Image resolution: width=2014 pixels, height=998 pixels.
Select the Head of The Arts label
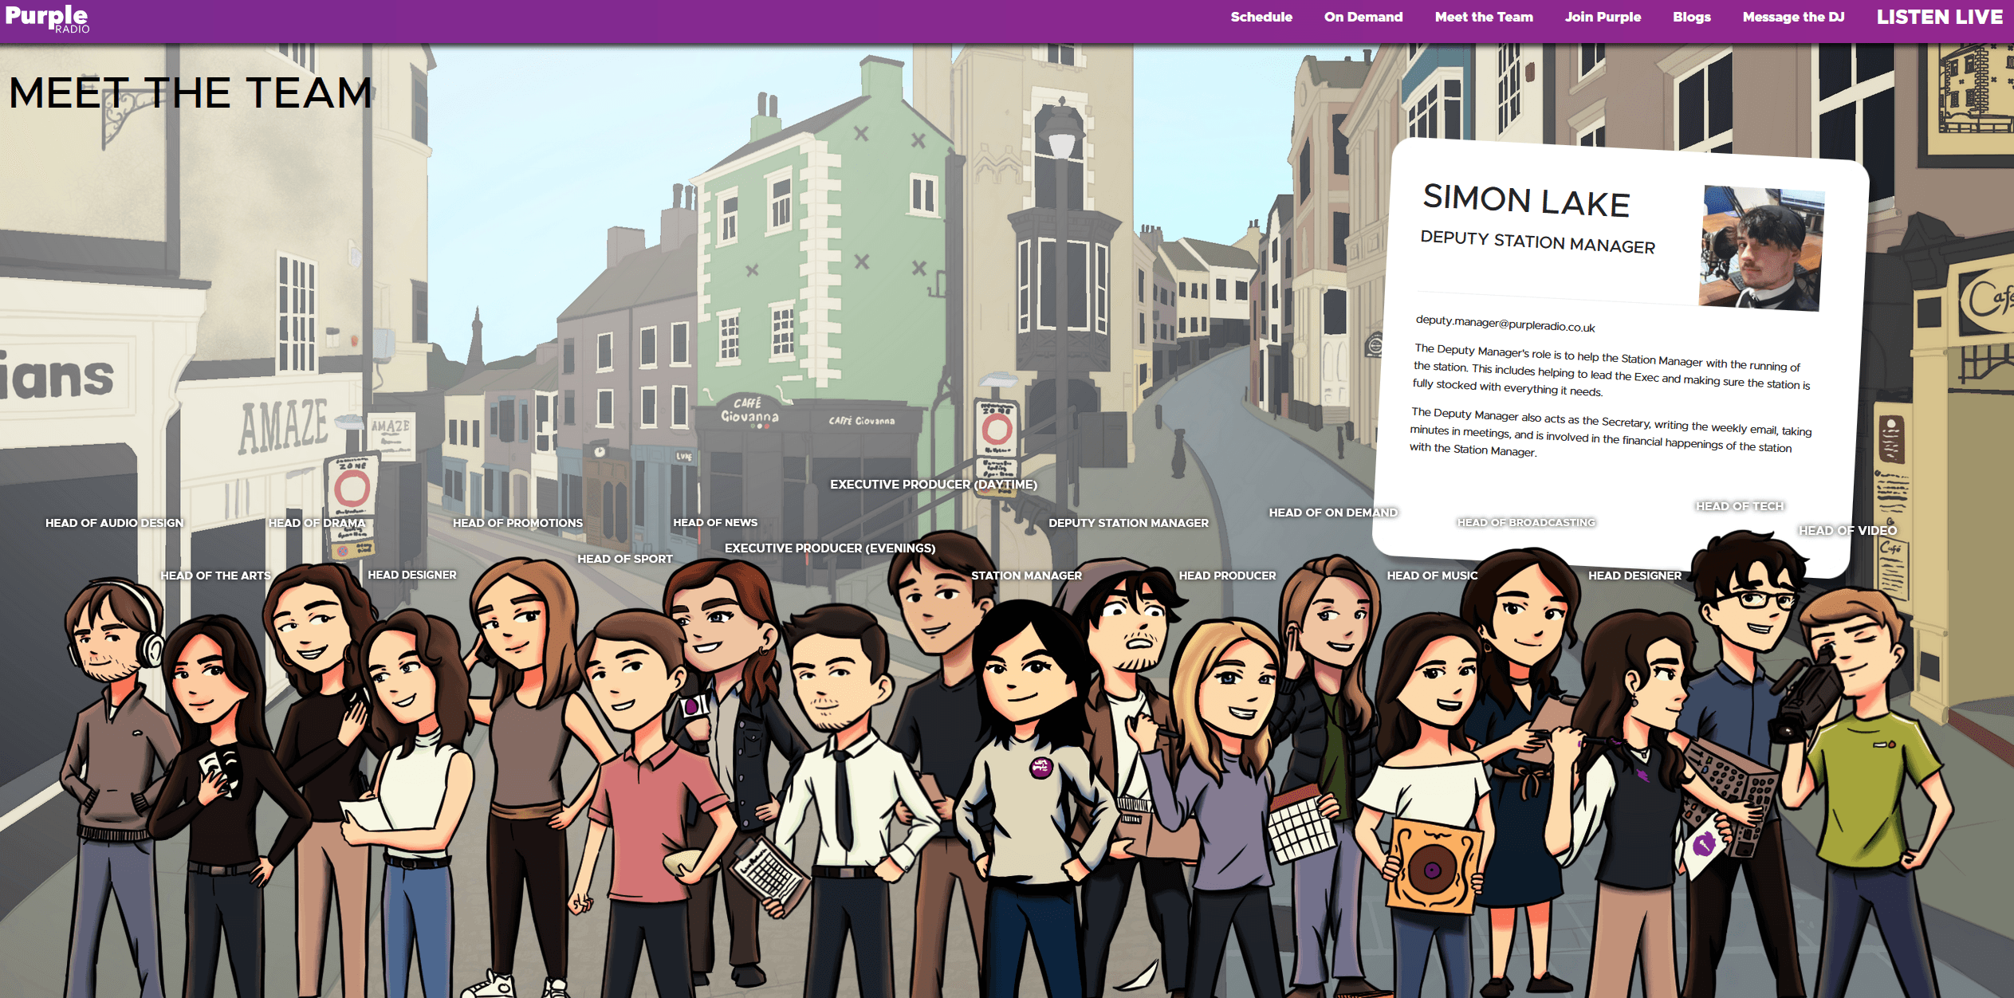click(215, 576)
